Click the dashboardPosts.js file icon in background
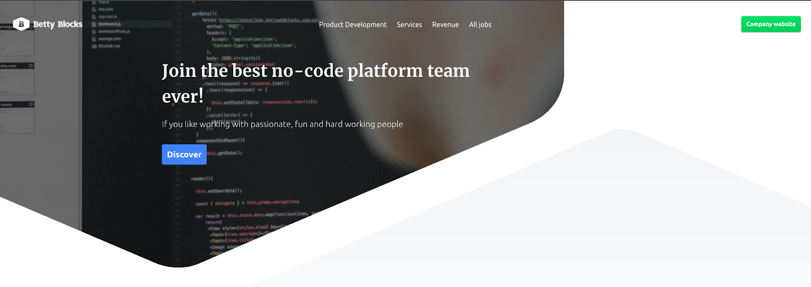This screenshot has height=287, width=811. coord(94,31)
